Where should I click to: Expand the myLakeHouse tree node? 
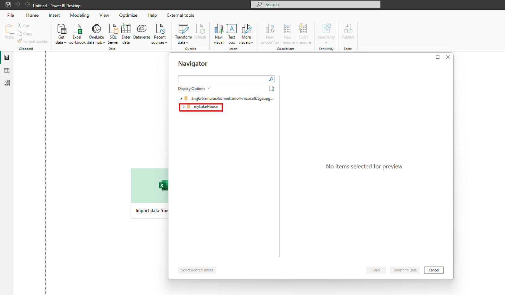click(184, 107)
